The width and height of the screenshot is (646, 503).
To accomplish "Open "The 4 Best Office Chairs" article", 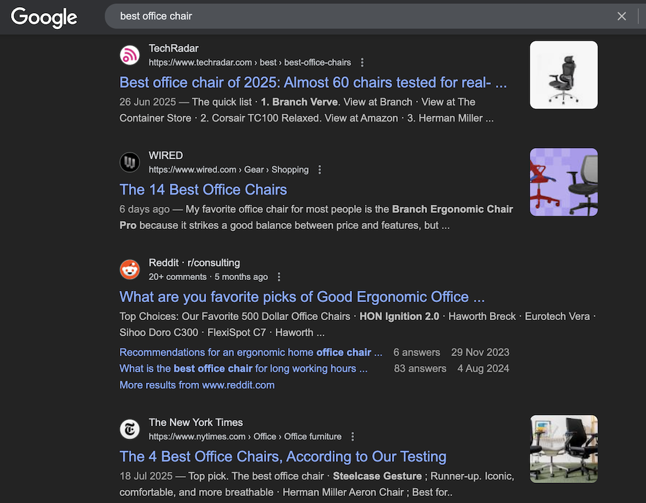I will [x=282, y=457].
